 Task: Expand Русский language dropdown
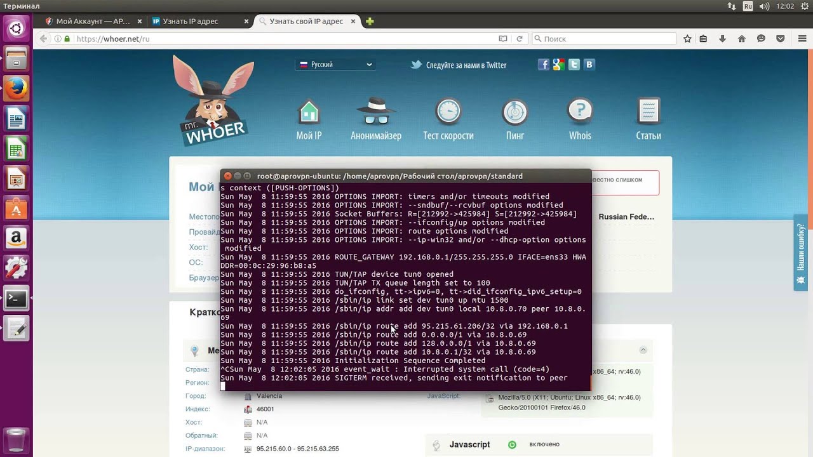tap(335, 64)
